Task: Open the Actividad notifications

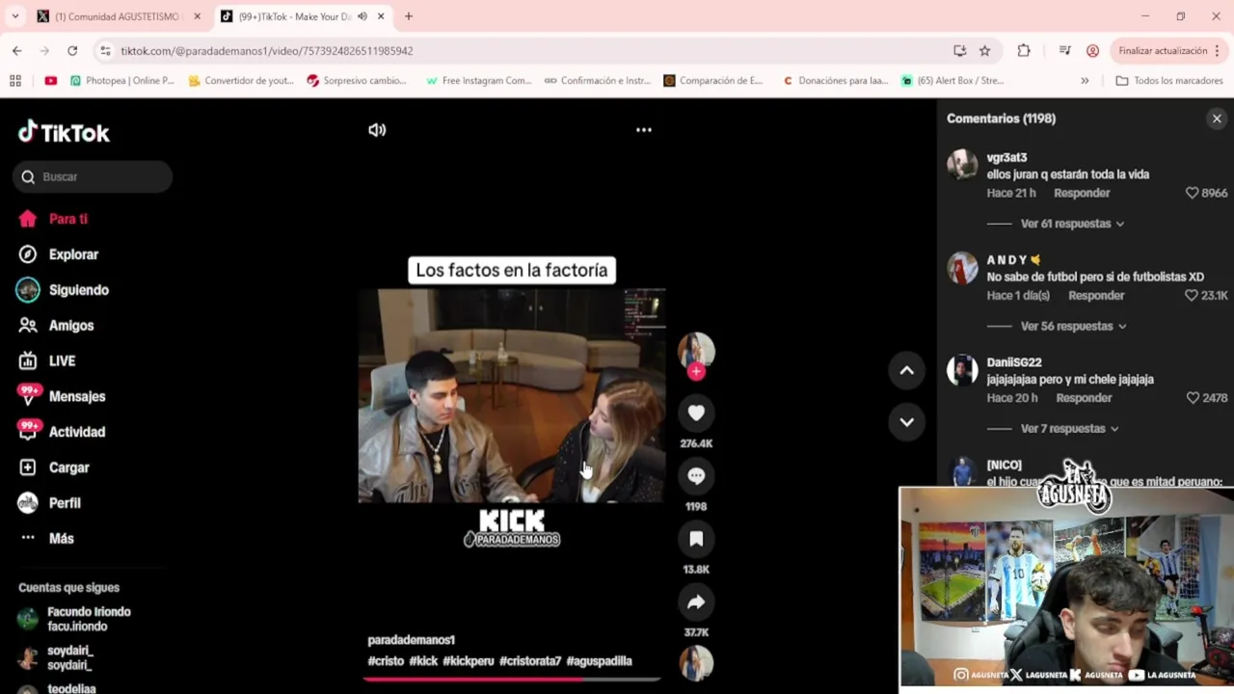Action: coord(77,432)
